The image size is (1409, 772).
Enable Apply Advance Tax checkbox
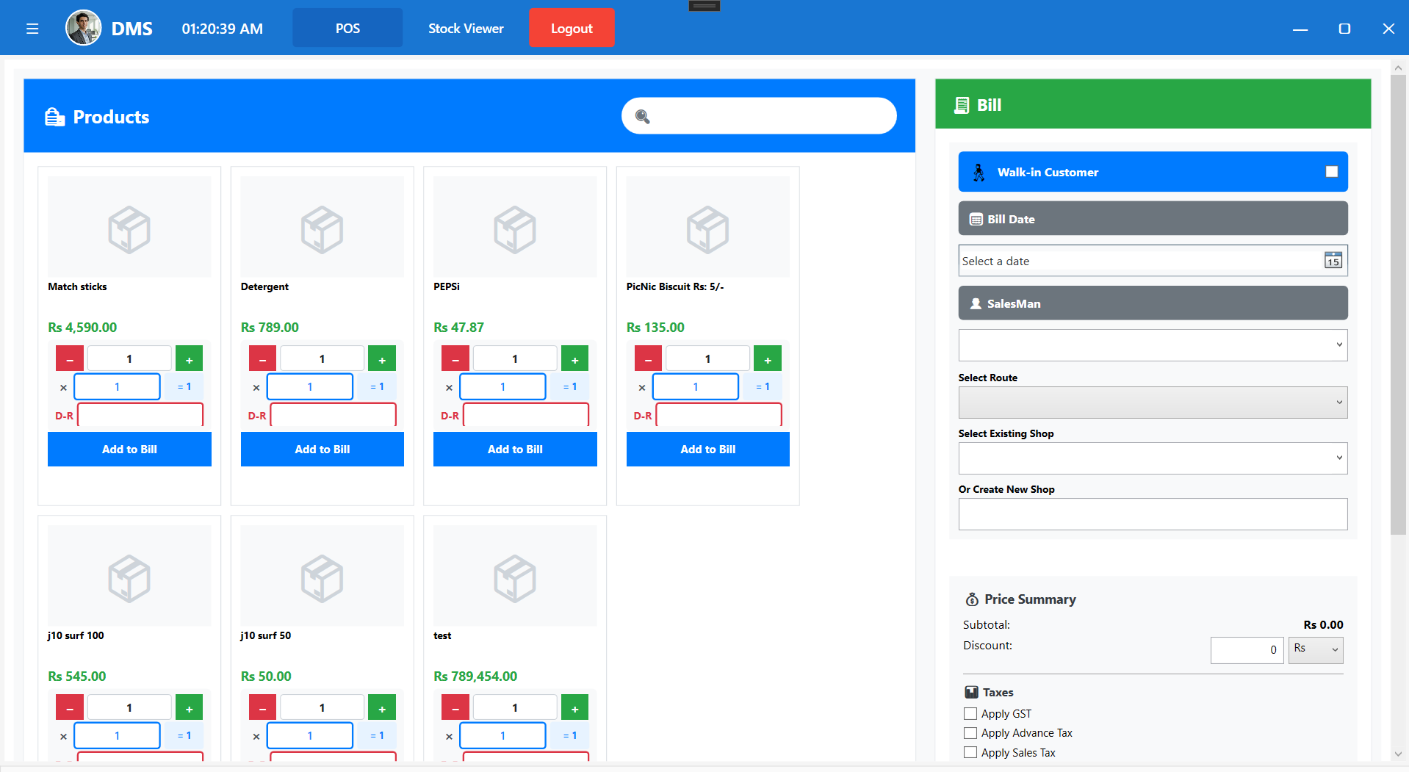pos(970,733)
